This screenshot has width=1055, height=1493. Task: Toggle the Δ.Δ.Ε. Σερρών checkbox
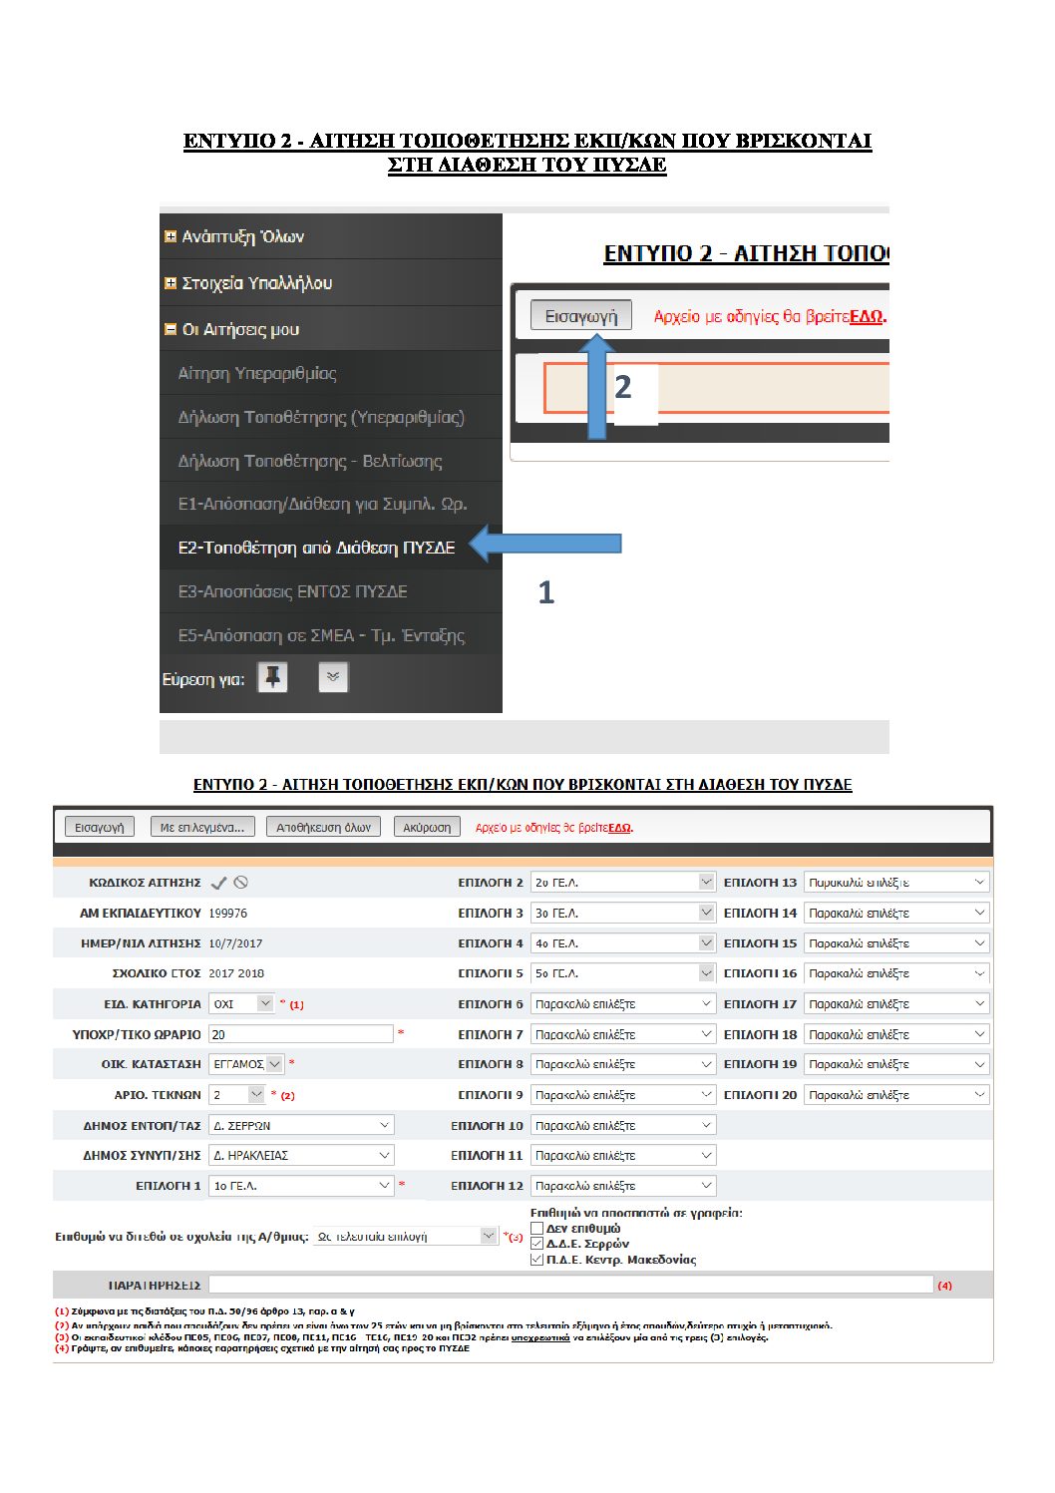tap(537, 1244)
